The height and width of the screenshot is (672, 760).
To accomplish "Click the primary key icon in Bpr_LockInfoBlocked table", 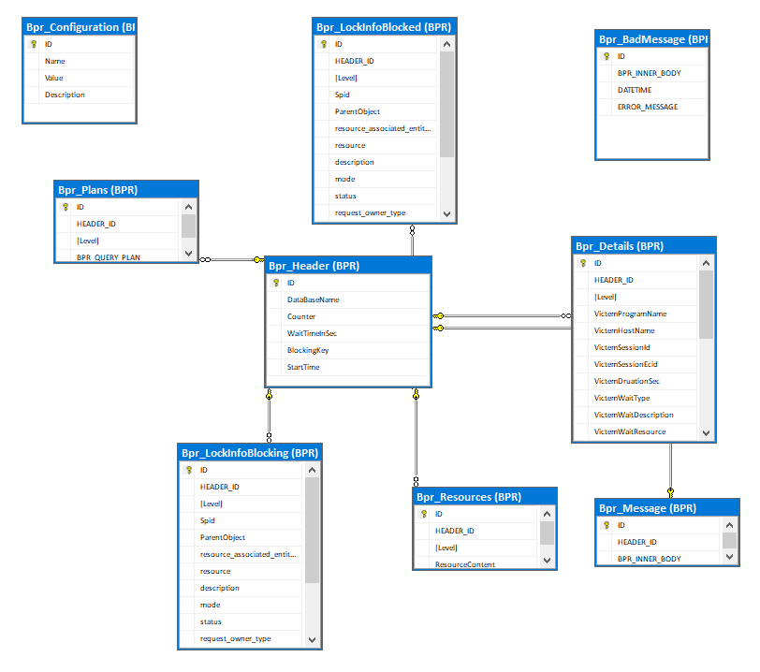I will coord(324,44).
